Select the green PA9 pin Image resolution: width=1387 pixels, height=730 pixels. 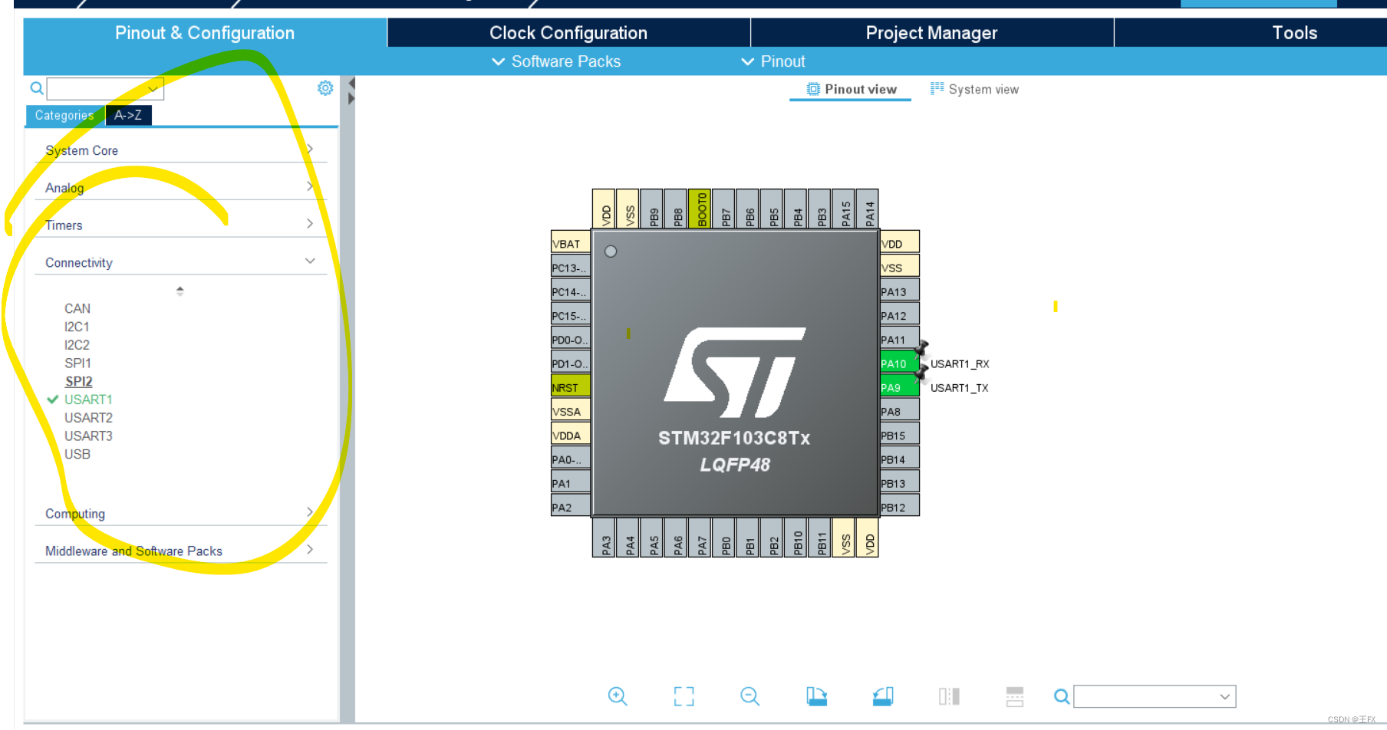(899, 387)
